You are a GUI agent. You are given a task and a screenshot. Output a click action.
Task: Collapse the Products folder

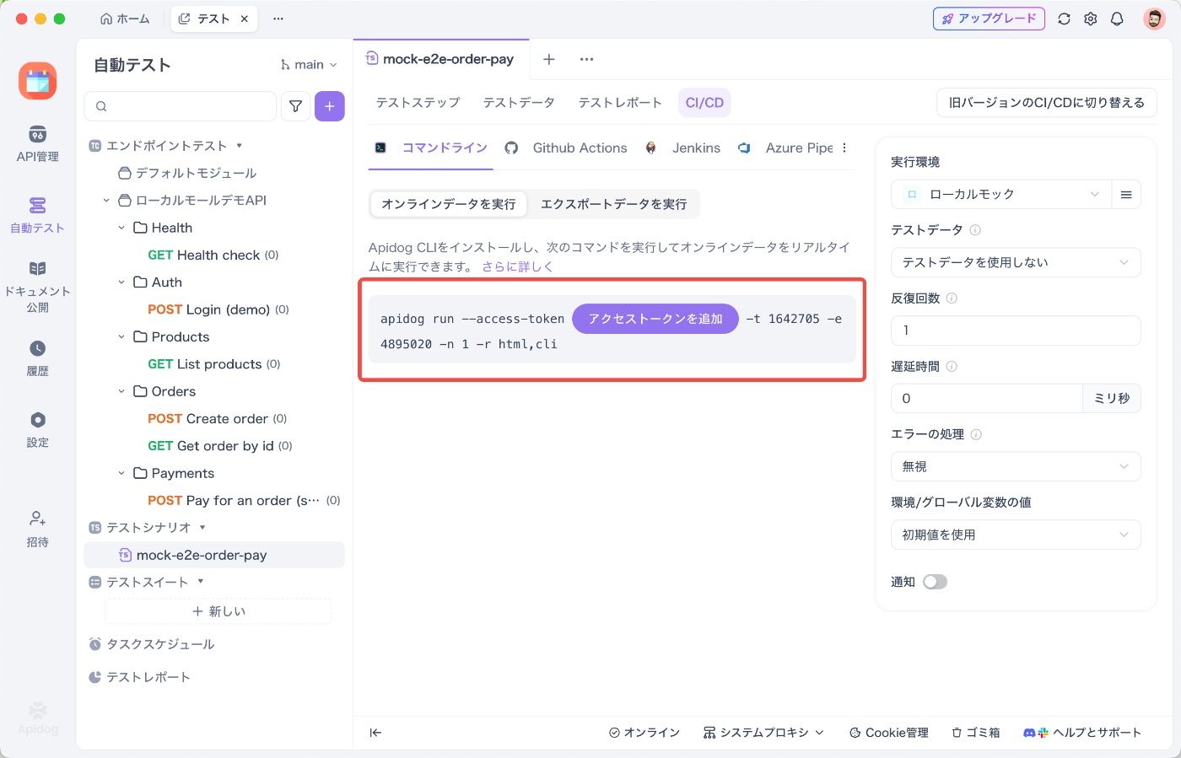[x=121, y=337]
